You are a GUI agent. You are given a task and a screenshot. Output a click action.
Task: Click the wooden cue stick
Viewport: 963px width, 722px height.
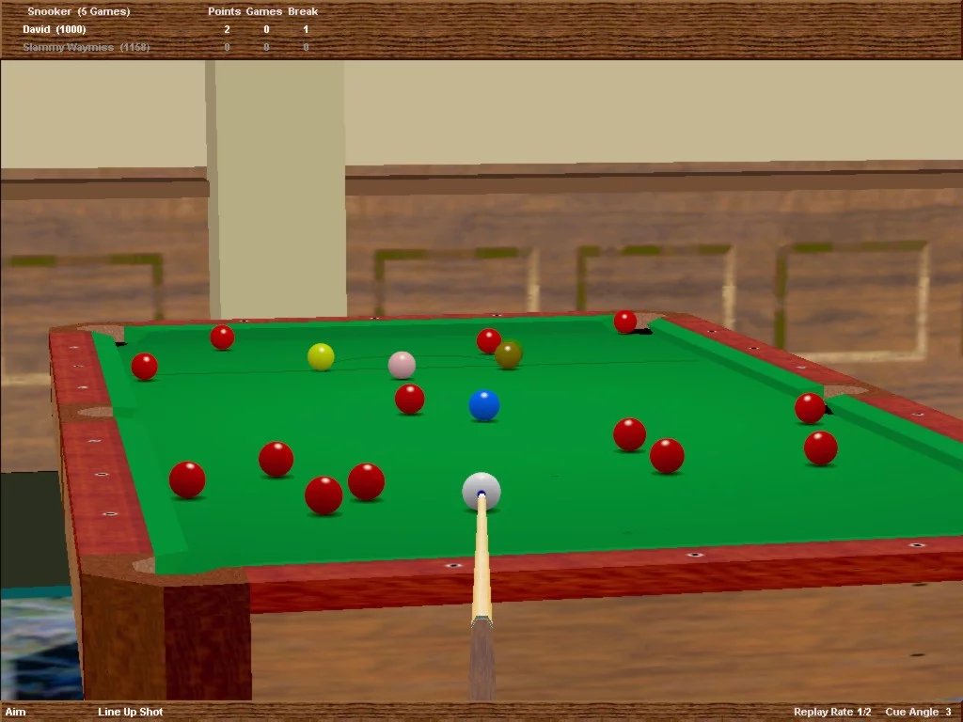(482, 595)
